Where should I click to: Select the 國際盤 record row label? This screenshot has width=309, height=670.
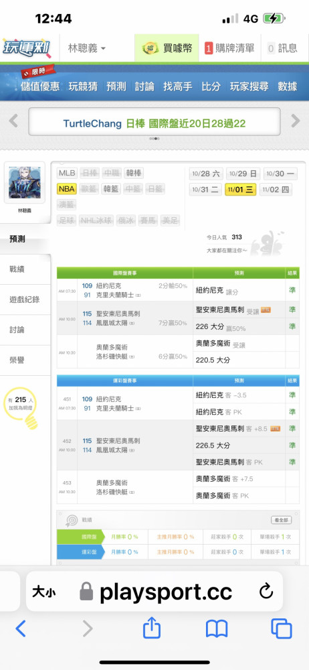pos(80,537)
